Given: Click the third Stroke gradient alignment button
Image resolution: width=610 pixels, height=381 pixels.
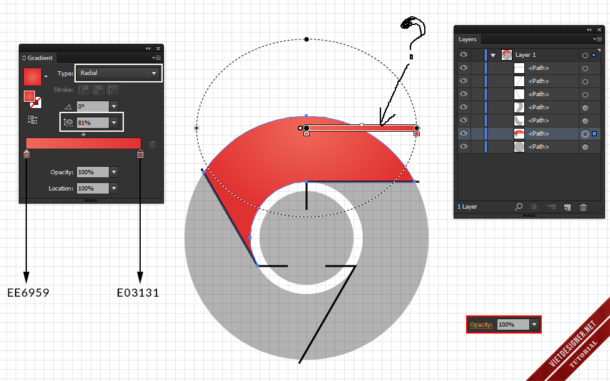Looking at the screenshot, I should click(113, 90).
